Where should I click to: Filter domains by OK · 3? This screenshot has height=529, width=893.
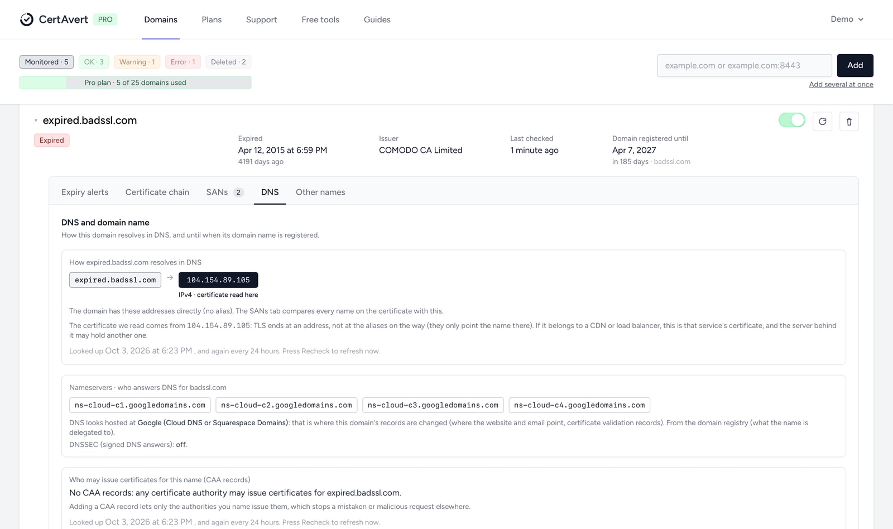[x=94, y=62]
